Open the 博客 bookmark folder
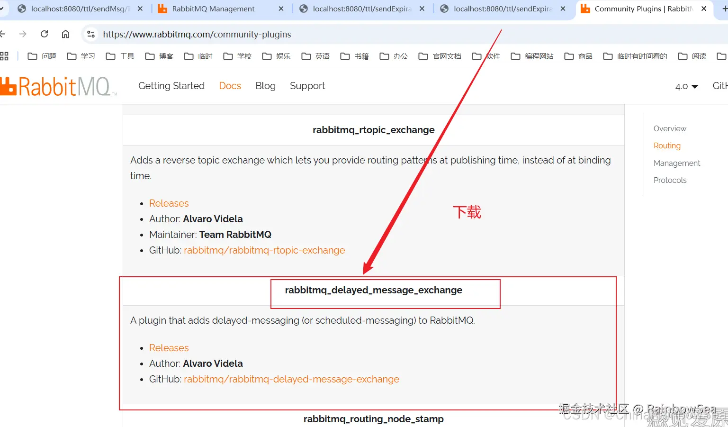 [159, 56]
